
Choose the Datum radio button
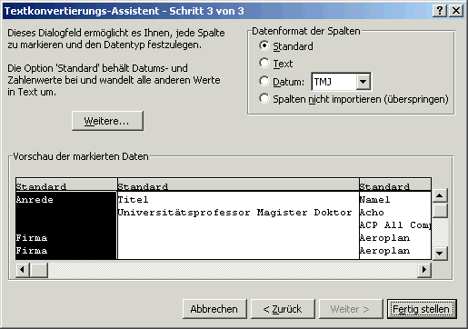[x=264, y=81]
